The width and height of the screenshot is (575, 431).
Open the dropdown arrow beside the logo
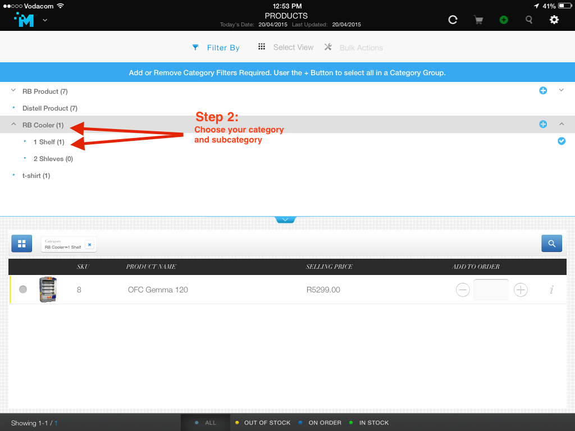[x=45, y=20]
